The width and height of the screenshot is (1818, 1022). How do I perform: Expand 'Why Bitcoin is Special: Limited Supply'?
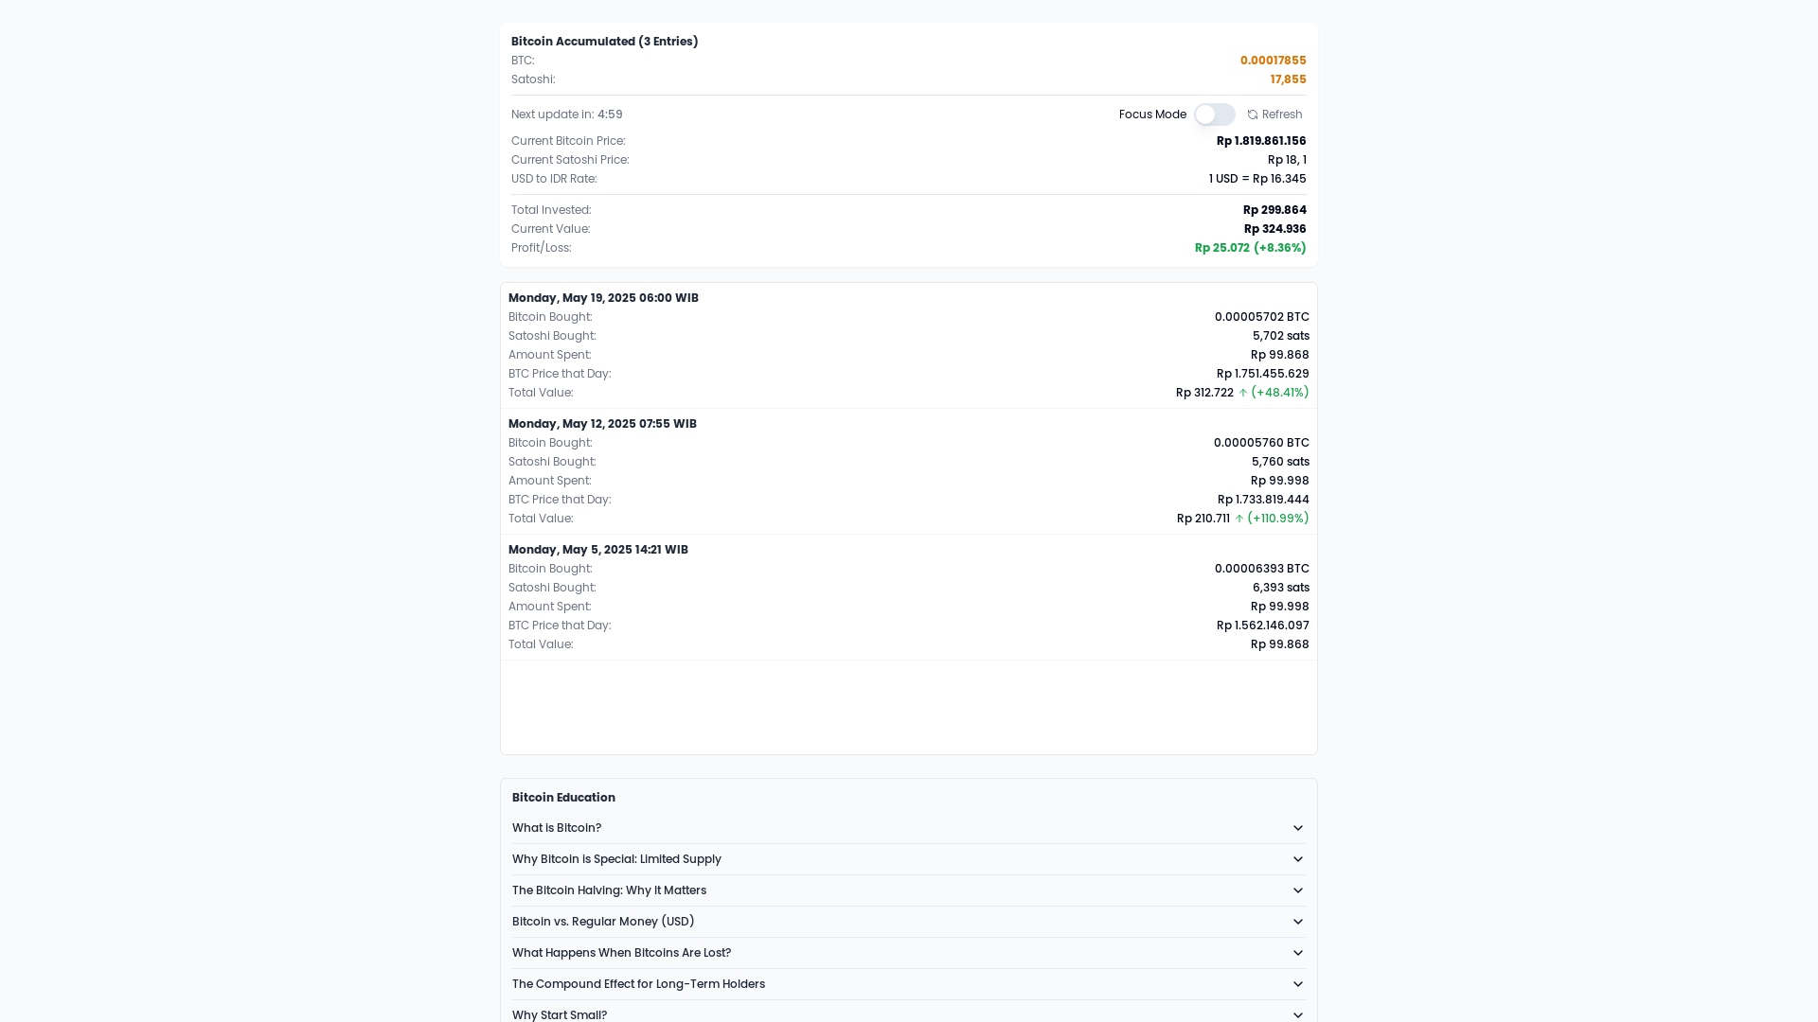click(x=908, y=859)
